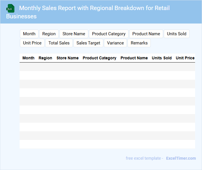Screen dimensions: 202x170
Task: Click the Sales Target tag
Action: click(88, 43)
